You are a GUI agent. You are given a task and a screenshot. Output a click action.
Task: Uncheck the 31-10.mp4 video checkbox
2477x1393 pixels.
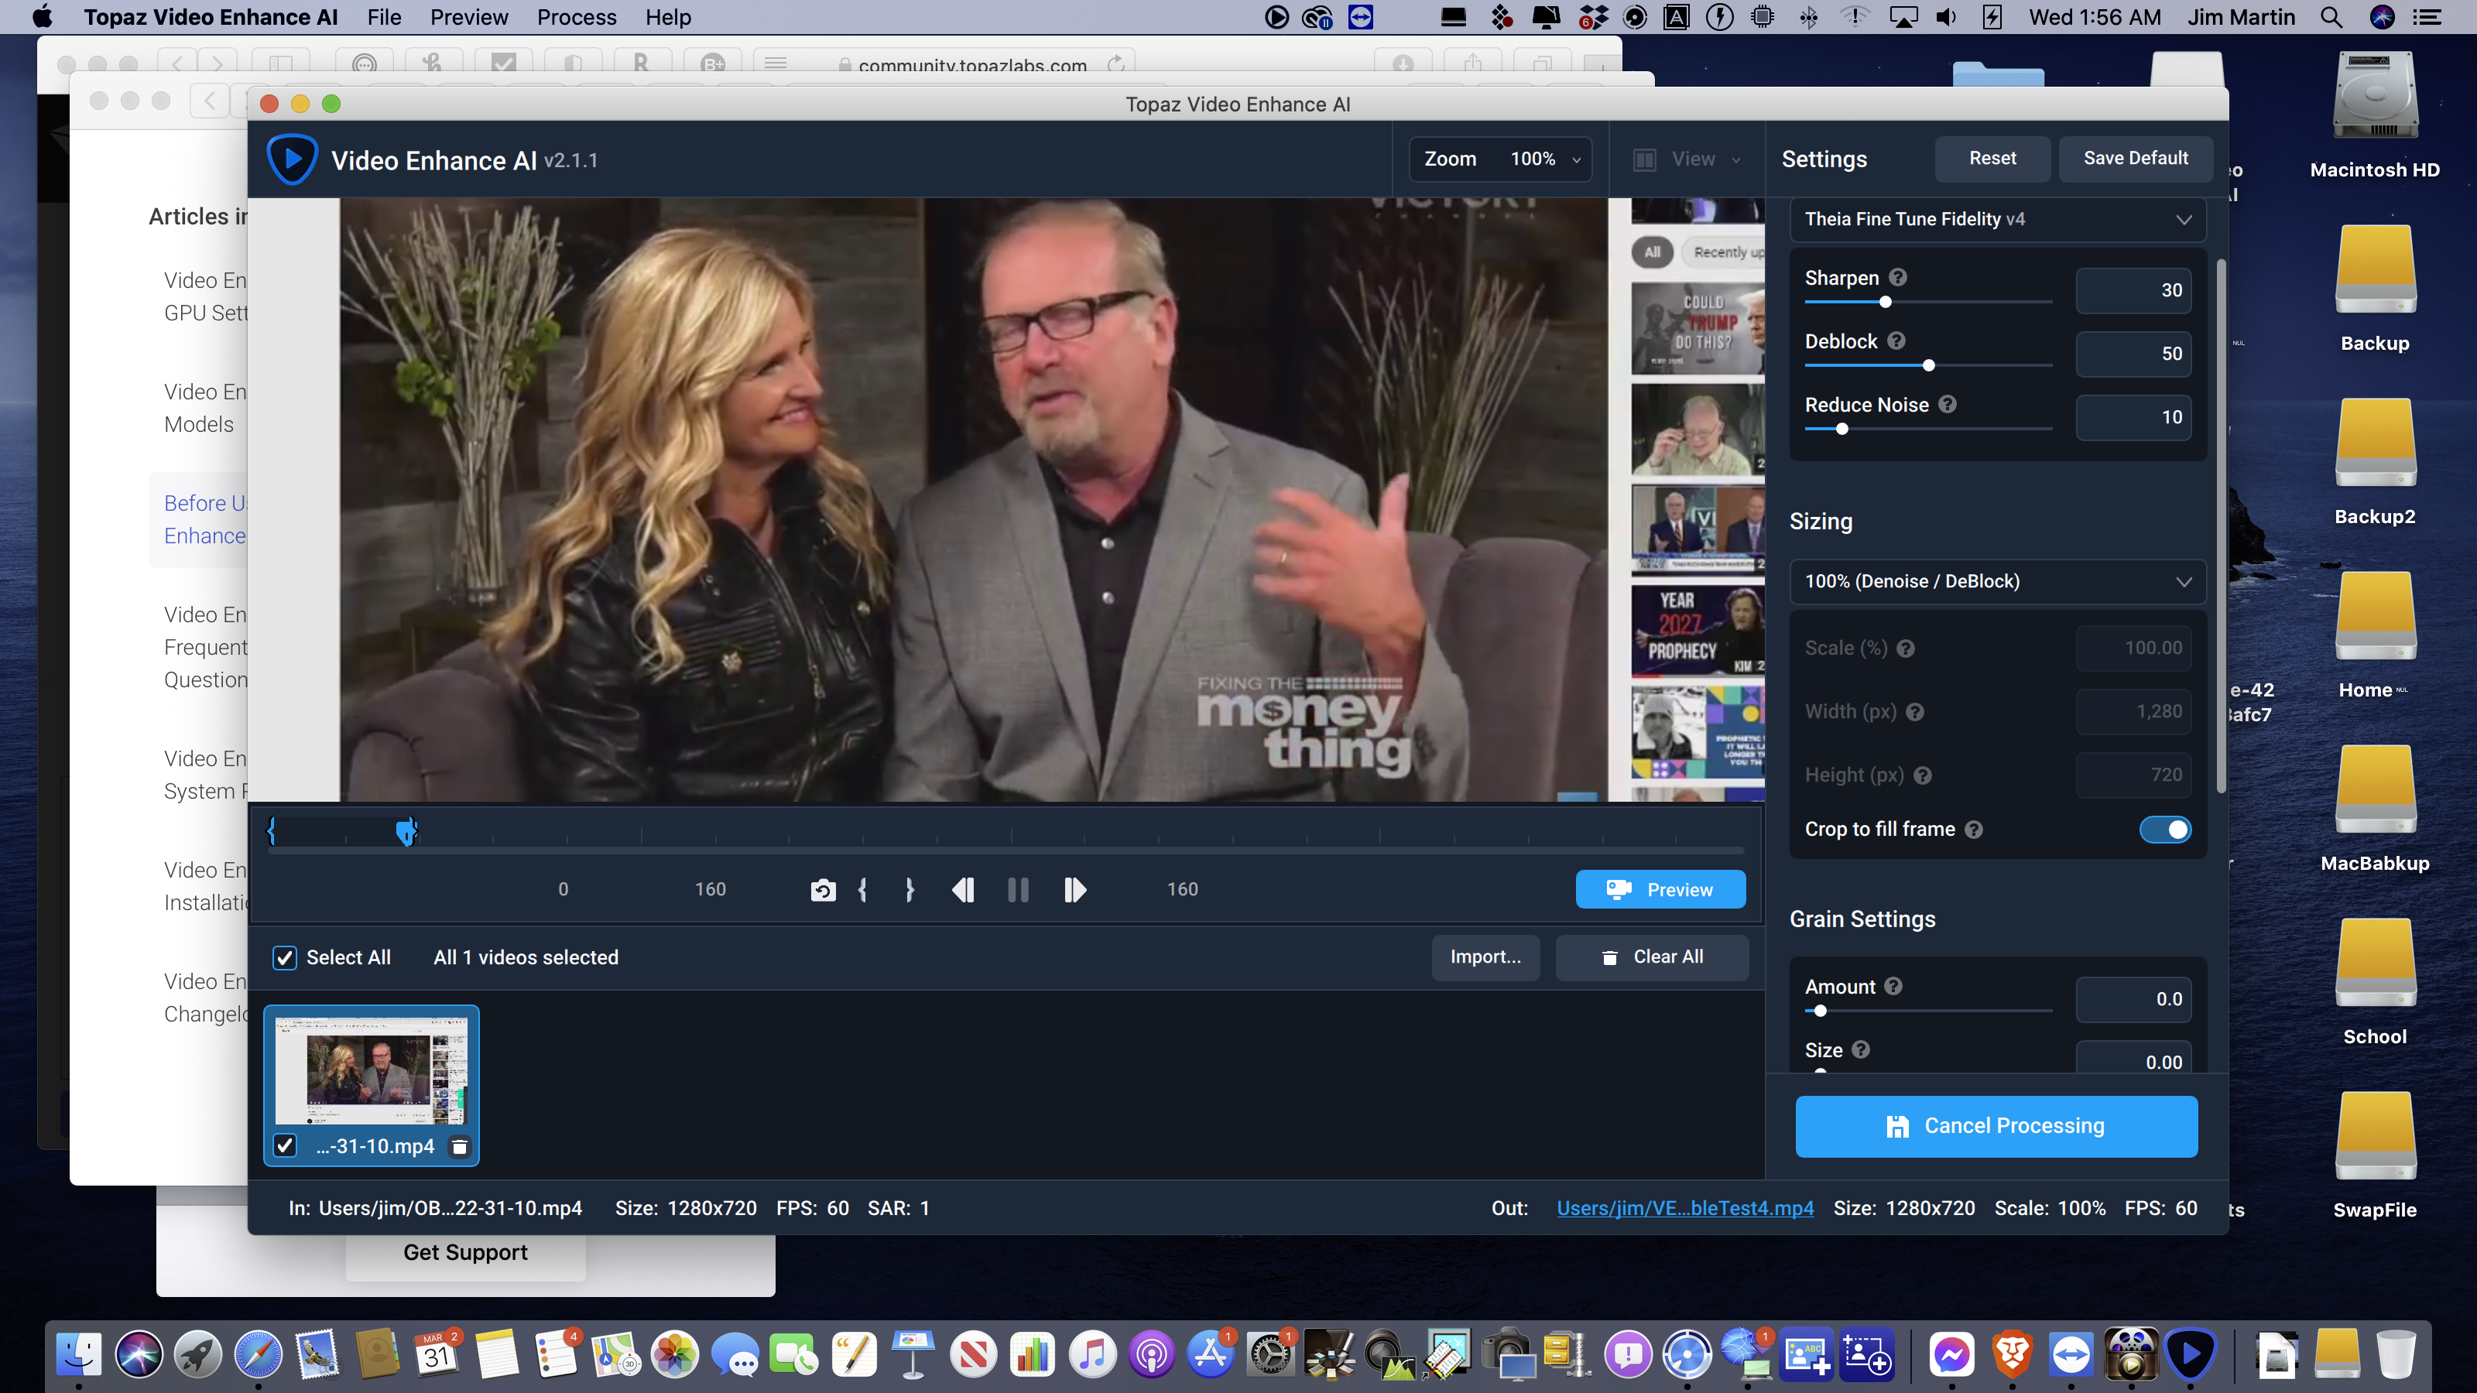(x=285, y=1145)
